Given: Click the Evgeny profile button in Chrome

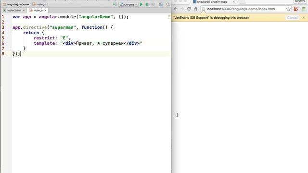Looking at the screenshot, I should pyautogui.click(x=300, y=1).
